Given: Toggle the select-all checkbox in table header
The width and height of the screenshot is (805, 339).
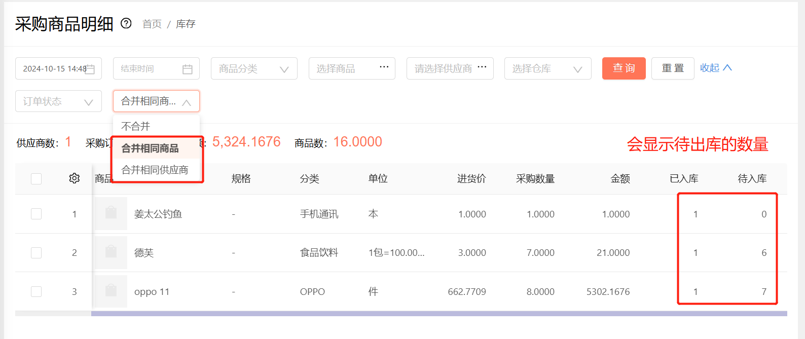Looking at the screenshot, I should [36, 179].
